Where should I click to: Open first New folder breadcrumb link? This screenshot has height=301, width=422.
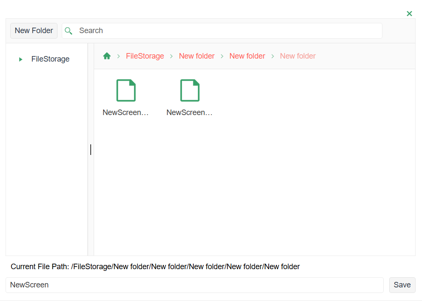coord(197,56)
